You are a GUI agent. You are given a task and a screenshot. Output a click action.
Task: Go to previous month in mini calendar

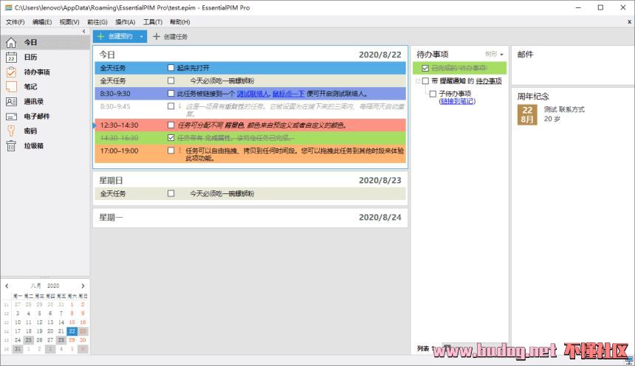coord(7,286)
